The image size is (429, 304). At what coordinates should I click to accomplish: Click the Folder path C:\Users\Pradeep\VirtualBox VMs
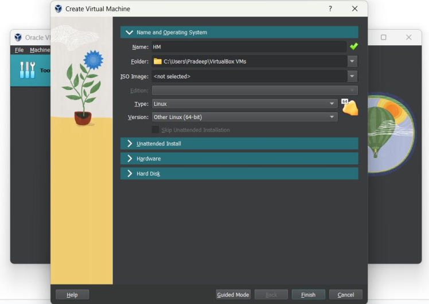(x=205, y=61)
